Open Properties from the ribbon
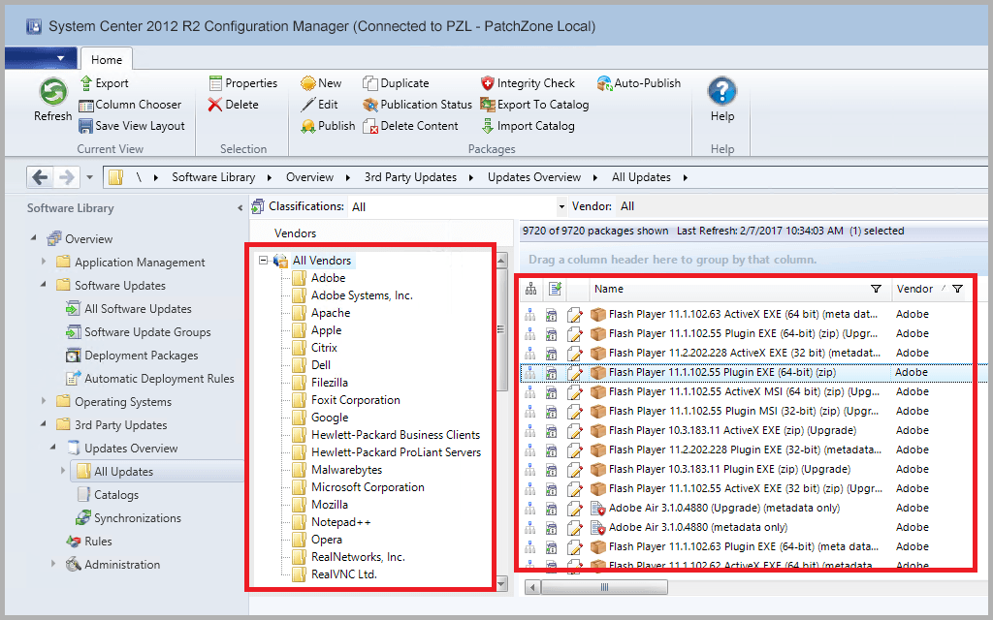Screen dimensions: 993x620 (243, 83)
